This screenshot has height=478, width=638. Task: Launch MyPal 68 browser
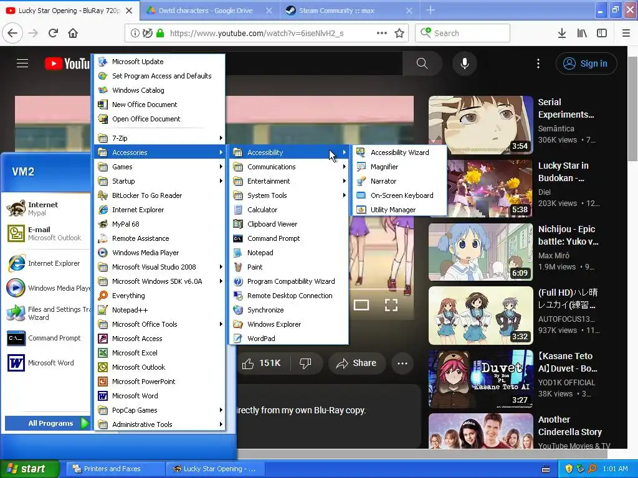[x=160, y=224]
